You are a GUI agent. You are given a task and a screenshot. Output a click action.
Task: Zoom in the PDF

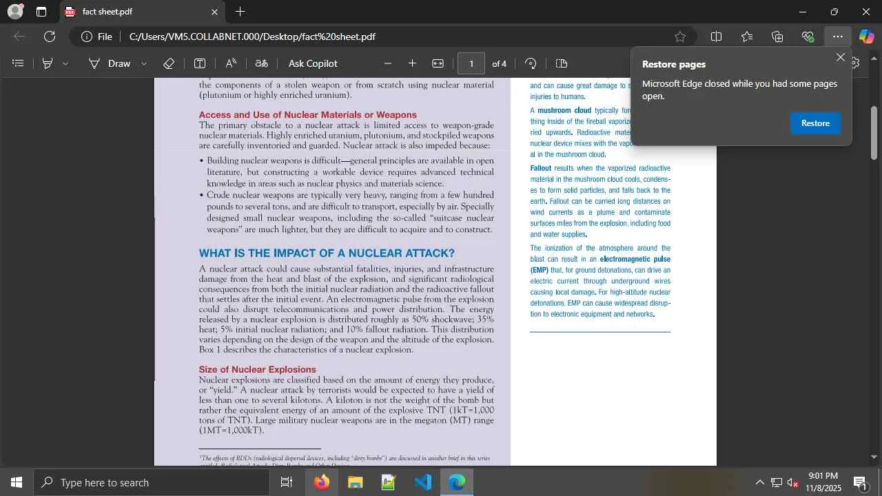(412, 63)
